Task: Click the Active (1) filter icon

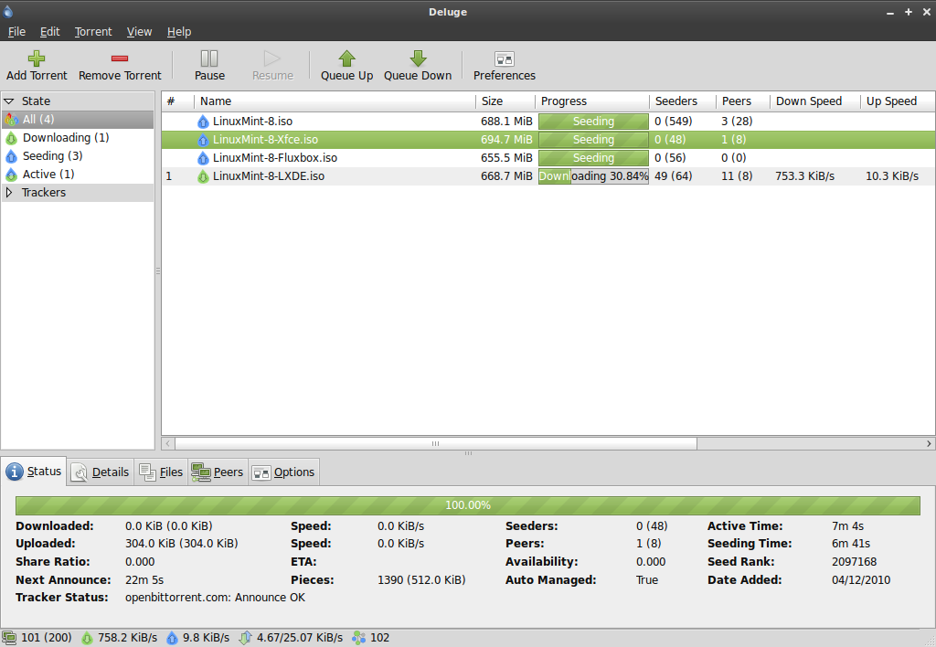Action: (11, 175)
